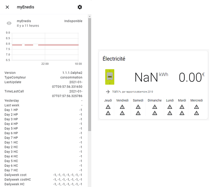Click lower warning icon under Samedi

point(138,113)
